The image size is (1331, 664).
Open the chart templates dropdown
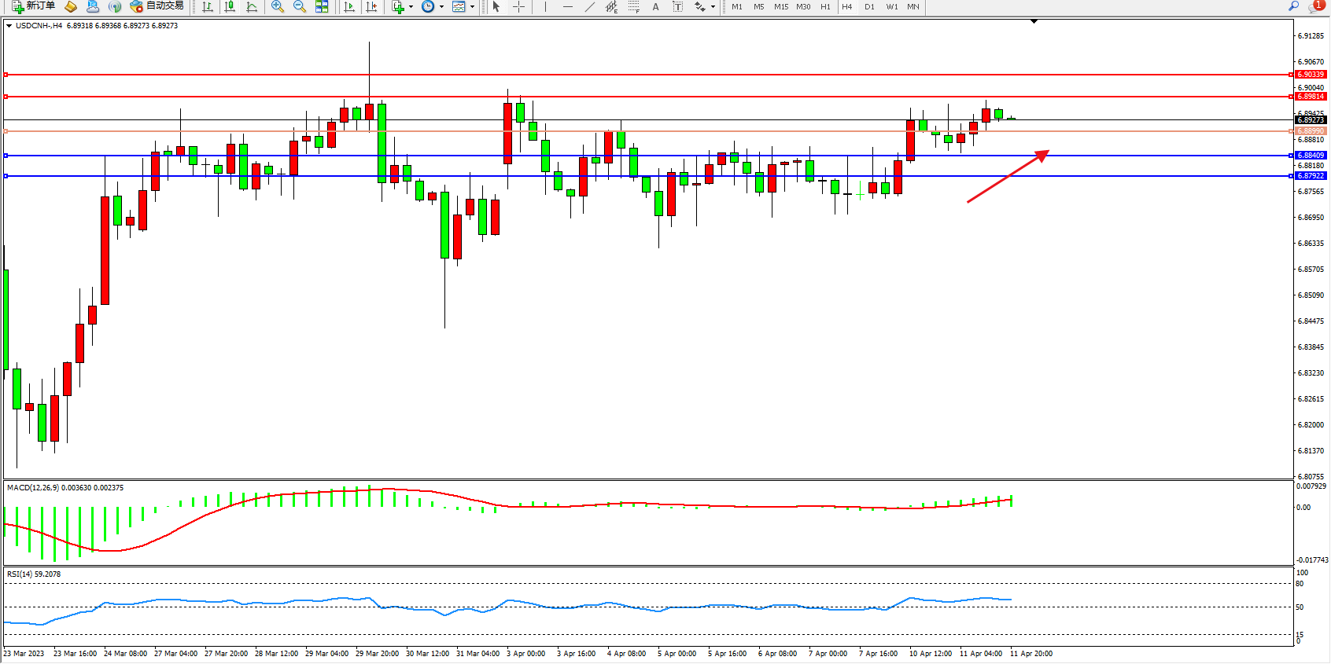472,6
